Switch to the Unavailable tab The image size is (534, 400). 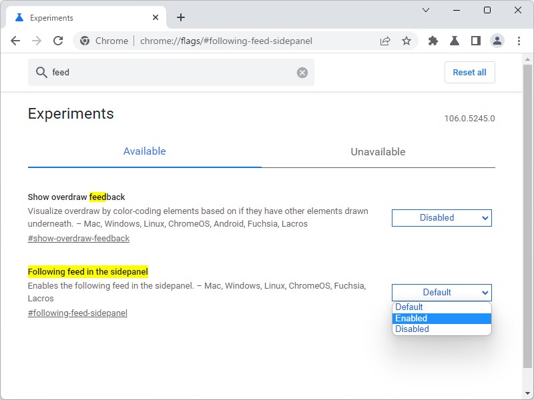378,151
